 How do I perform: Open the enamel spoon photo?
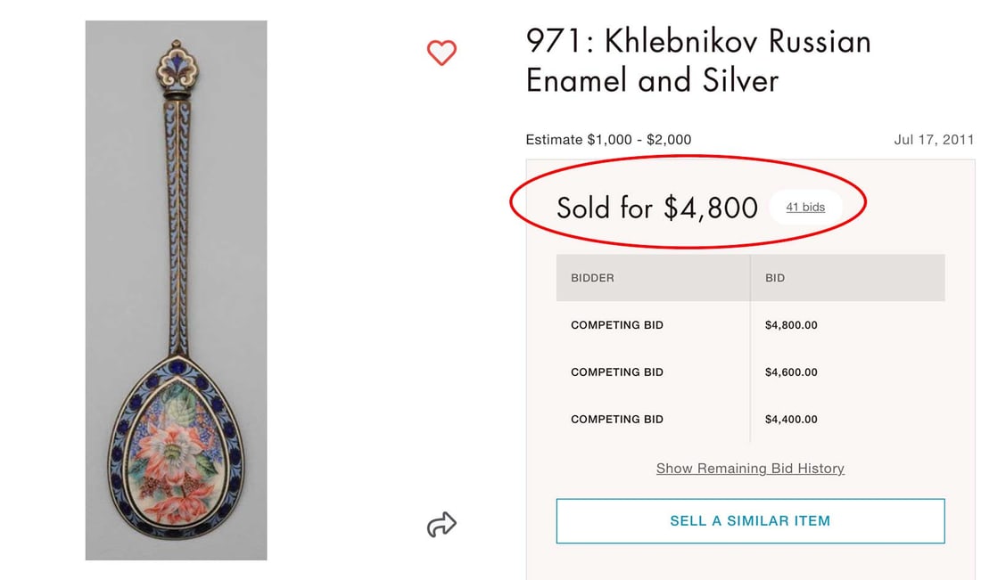click(x=177, y=290)
